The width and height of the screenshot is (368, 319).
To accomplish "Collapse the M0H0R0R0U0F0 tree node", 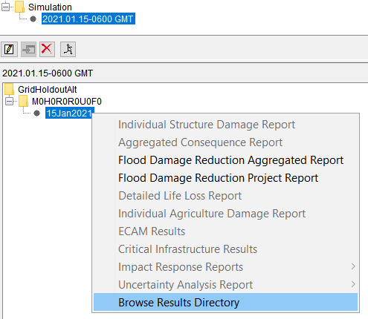I will [x=9, y=102].
